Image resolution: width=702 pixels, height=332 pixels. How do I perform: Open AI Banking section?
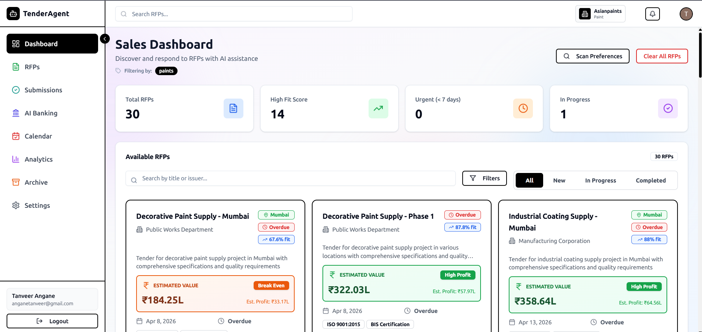(x=52, y=113)
